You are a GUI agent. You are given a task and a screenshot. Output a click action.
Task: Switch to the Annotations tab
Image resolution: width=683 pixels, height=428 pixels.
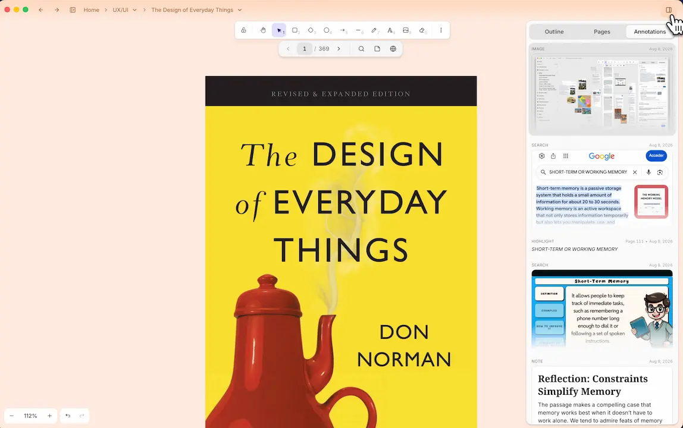pos(650,32)
